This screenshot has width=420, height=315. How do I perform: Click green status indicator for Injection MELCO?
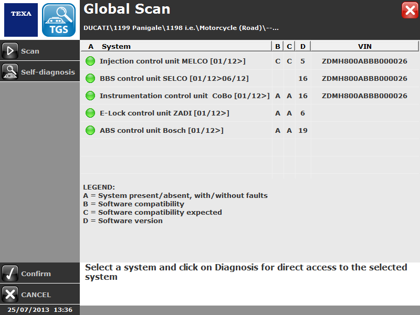[x=90, y=61]
